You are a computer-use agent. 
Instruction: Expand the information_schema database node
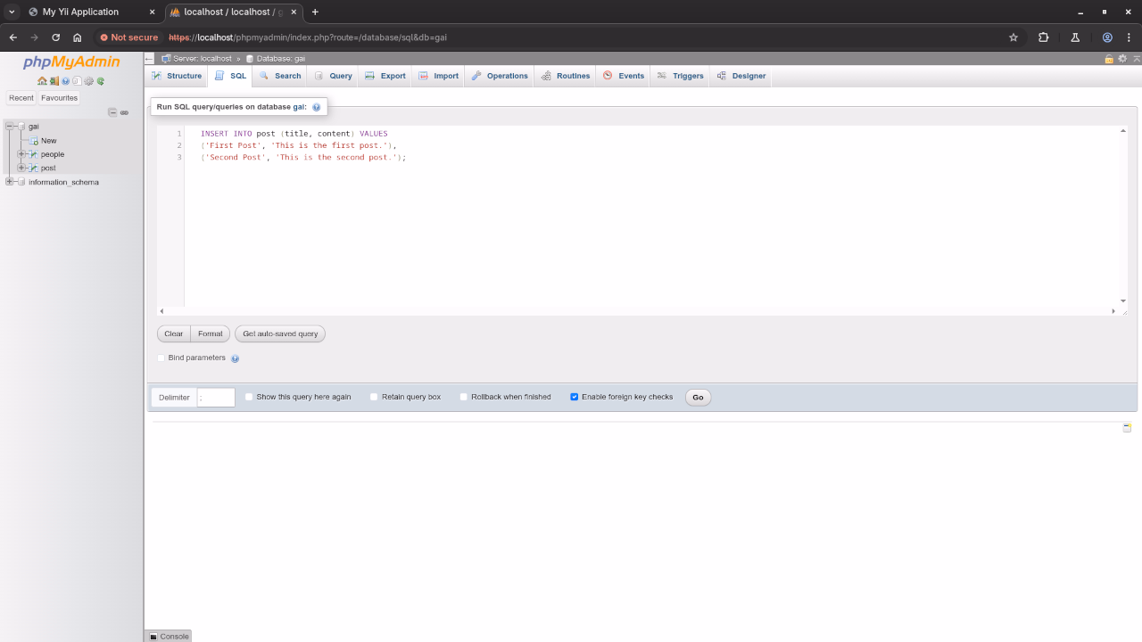pos(10,182)
